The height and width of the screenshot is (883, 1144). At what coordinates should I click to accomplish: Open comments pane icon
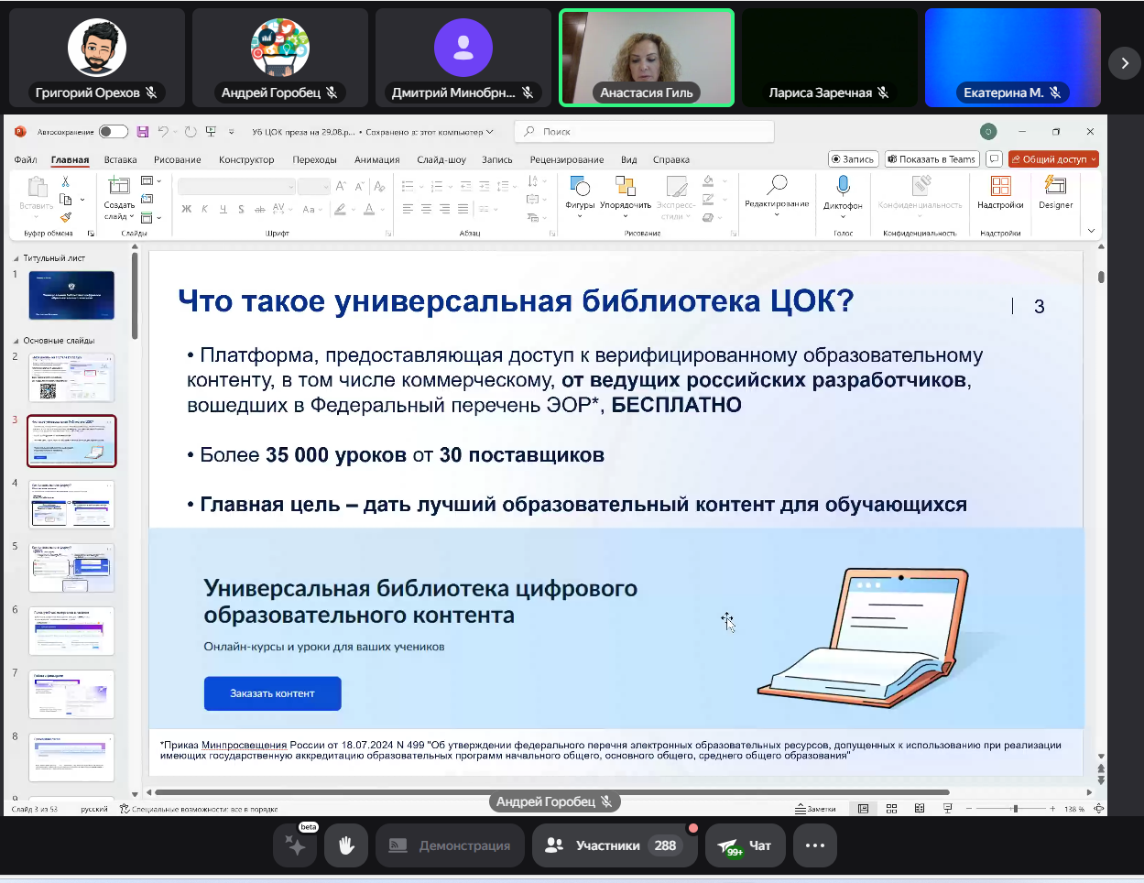click(994, 159)
